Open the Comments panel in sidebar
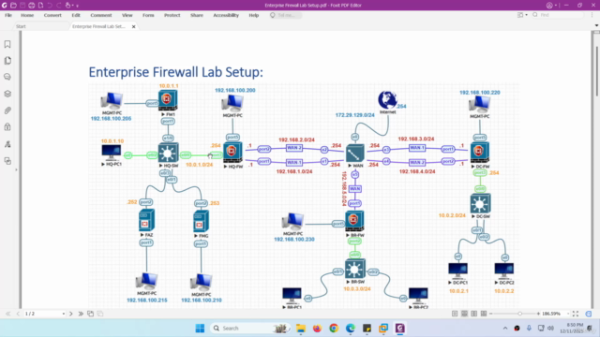600x337 pixels. pos(7,77)
